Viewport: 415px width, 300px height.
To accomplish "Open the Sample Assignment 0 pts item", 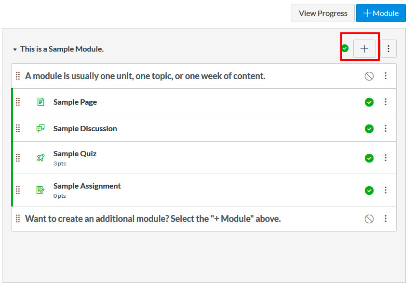I will coord(87,186).
